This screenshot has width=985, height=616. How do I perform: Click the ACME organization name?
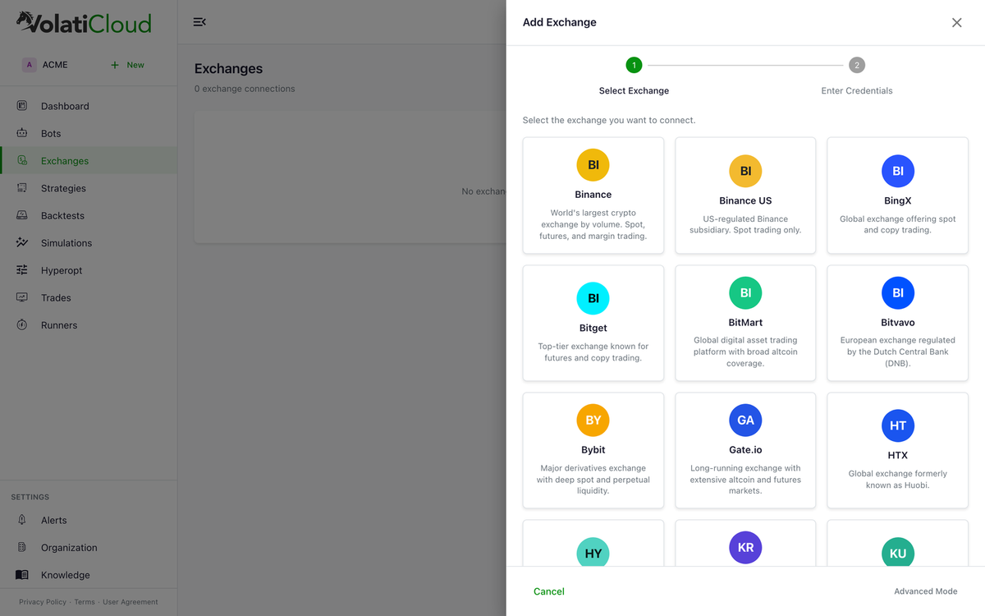(x=55, y=65)
